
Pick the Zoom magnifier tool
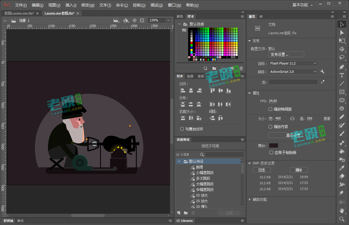tap(342, 219)
